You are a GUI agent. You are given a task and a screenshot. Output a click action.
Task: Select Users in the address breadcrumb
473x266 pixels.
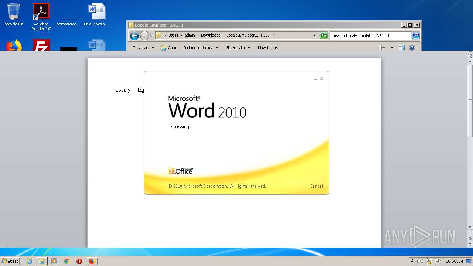pyautogui.click(x=173, y=35)
